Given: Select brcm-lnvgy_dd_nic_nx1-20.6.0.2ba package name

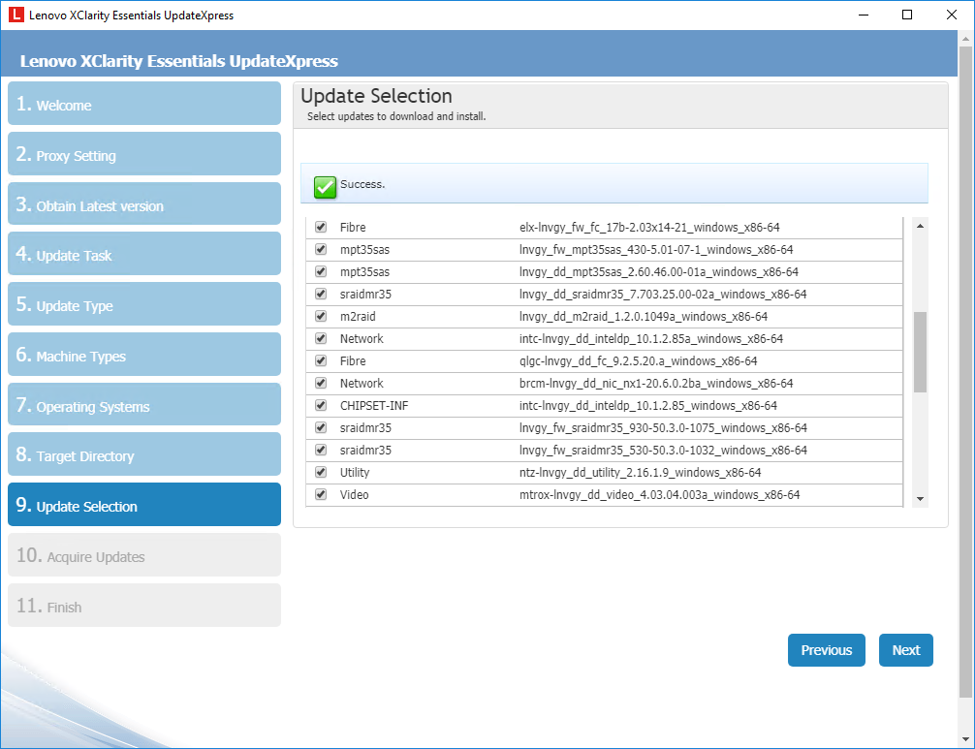Looking at the screenshot, I should [x=656, y=383].
